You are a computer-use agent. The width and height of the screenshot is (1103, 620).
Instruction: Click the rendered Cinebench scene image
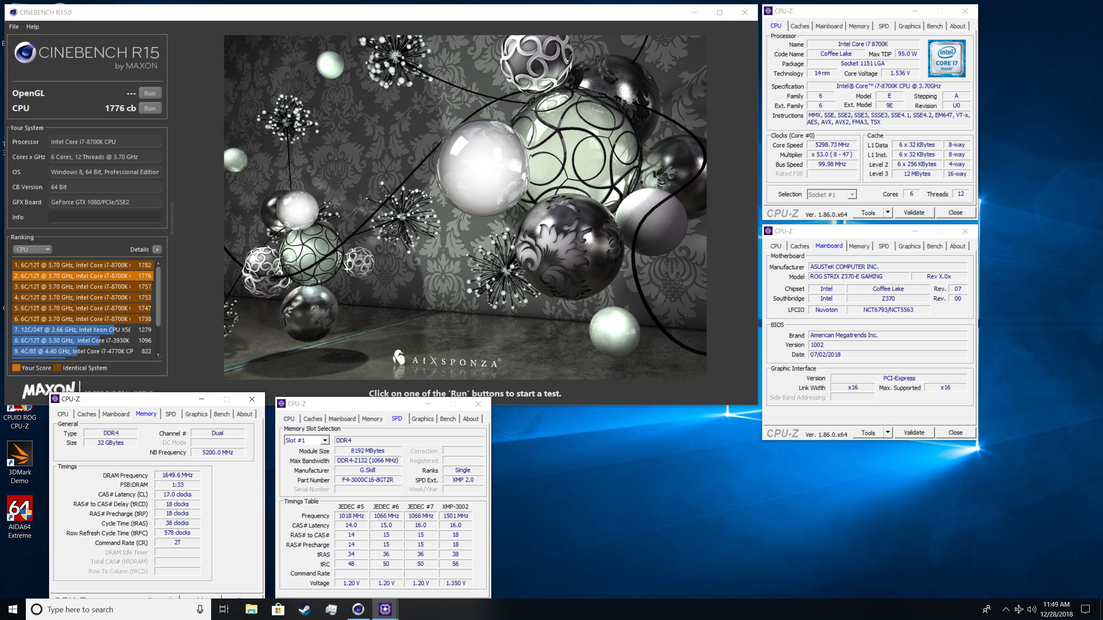pyautogui.click(x=465, y=207)
